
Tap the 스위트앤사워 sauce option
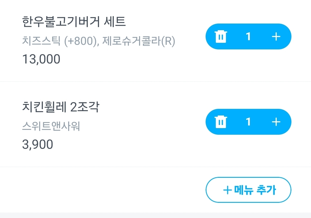pyautogui.click(x=51, y=126)
